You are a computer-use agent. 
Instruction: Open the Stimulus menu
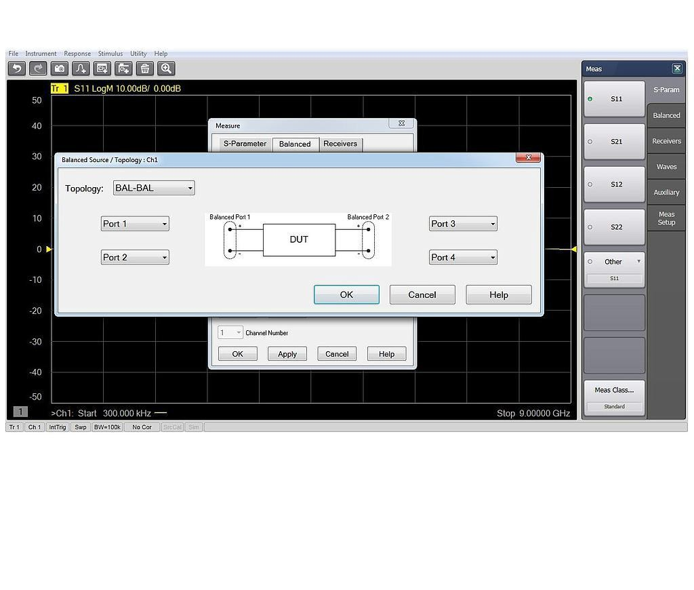tap(110, 53)
